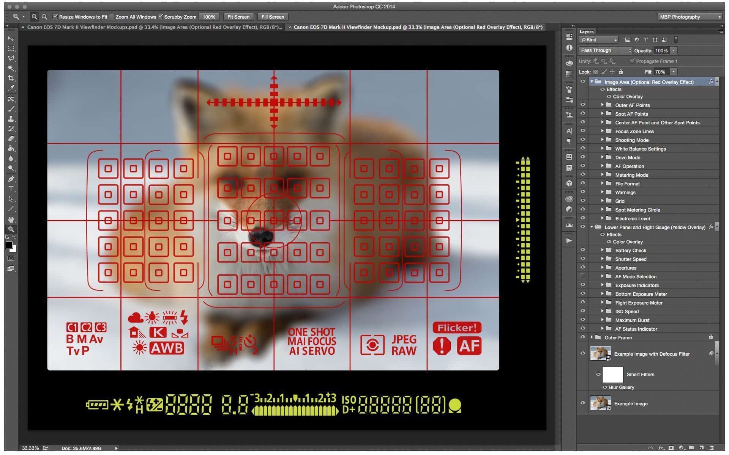729x455 pixels.
Task: Select the Eraser tool
Action: (x=11, y=138)
